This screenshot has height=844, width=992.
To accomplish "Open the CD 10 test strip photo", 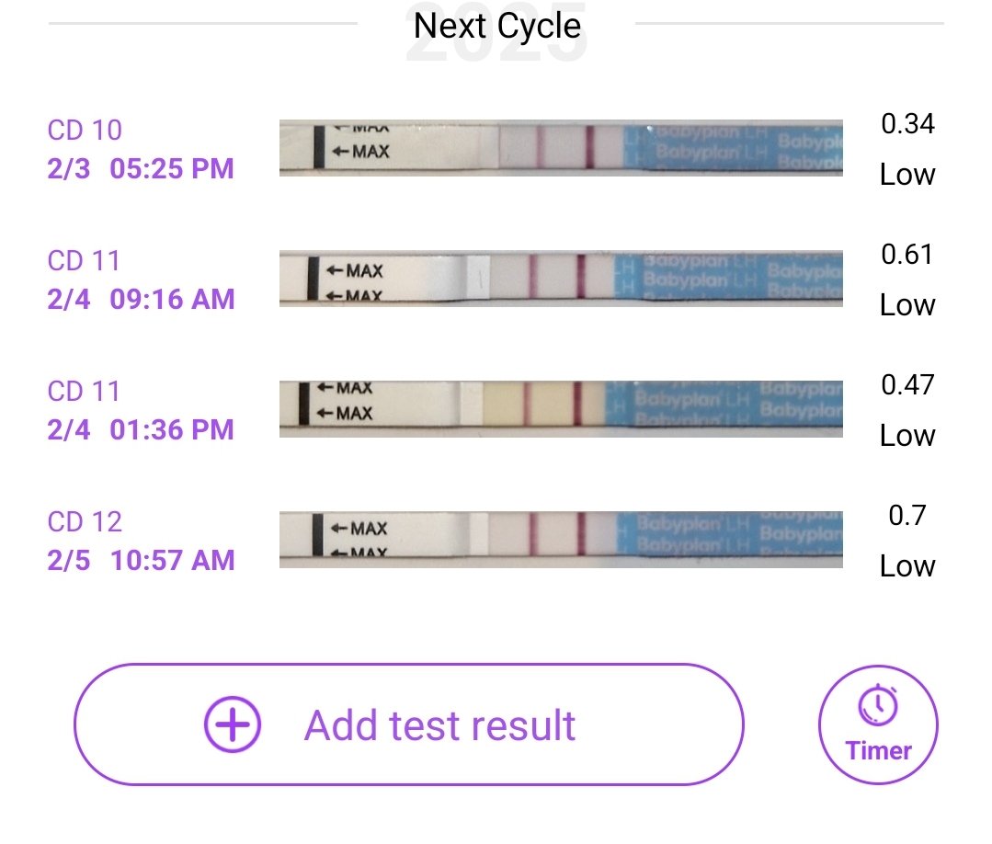I will [x=561, y=147].
